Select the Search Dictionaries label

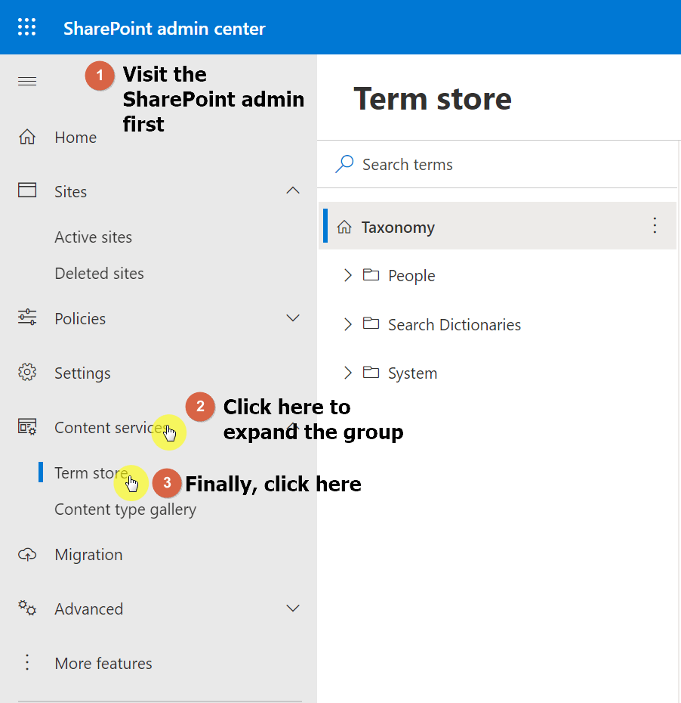pos(454,324)
